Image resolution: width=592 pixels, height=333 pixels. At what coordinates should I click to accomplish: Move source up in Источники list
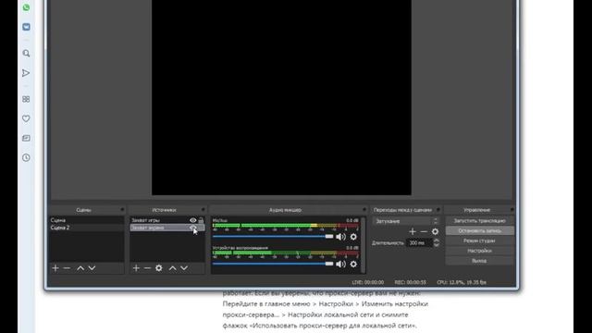tap(173, 267)
